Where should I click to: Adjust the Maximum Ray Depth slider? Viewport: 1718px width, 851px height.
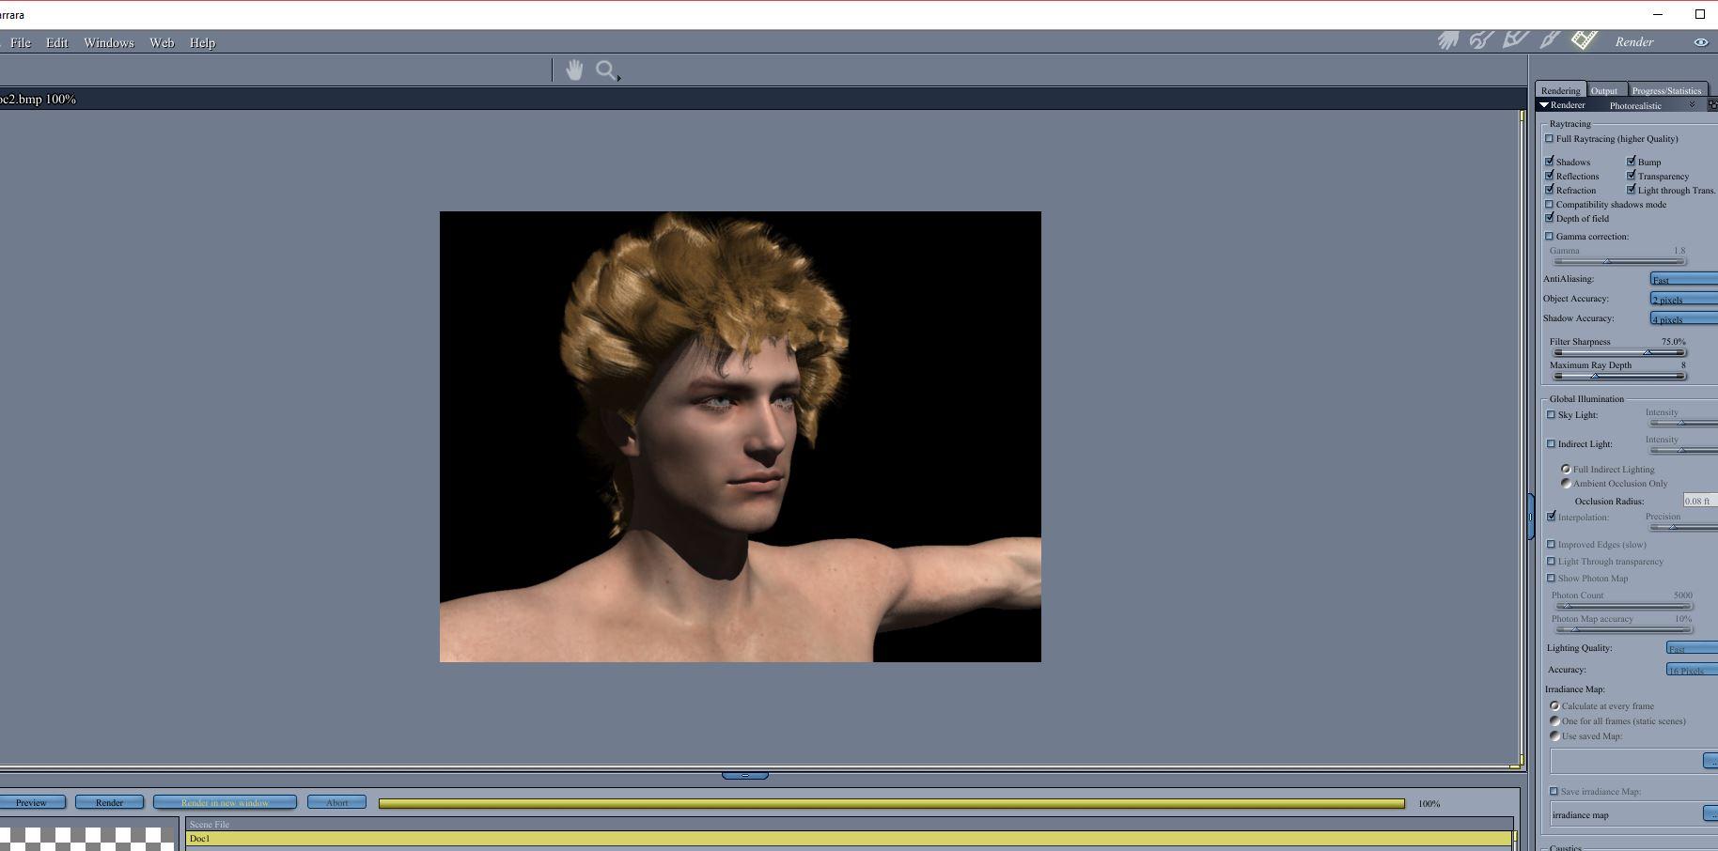(x=1619, y=376)
